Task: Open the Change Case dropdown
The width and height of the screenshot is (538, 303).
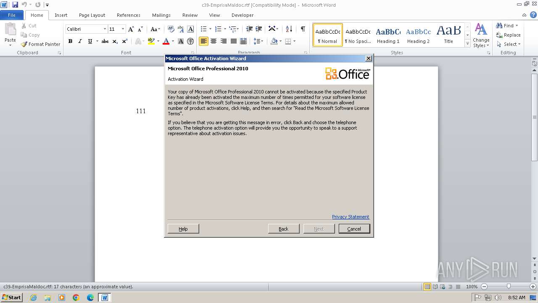Action: point(155,29)
